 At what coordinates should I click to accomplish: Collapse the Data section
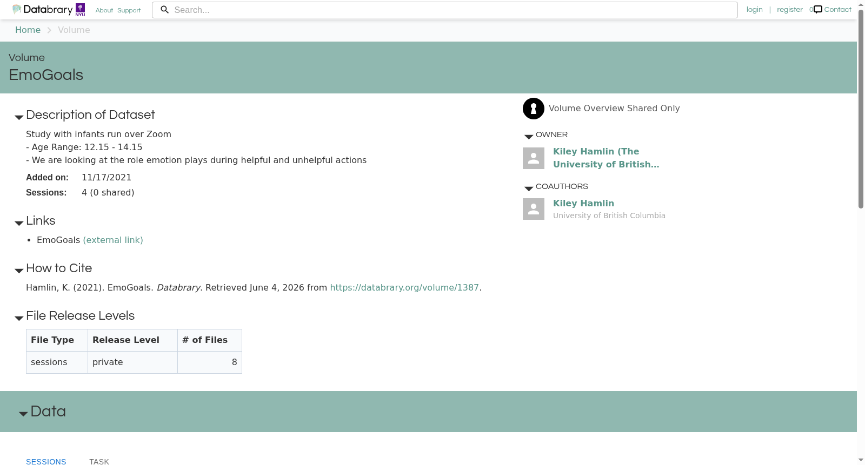(23, 414)
